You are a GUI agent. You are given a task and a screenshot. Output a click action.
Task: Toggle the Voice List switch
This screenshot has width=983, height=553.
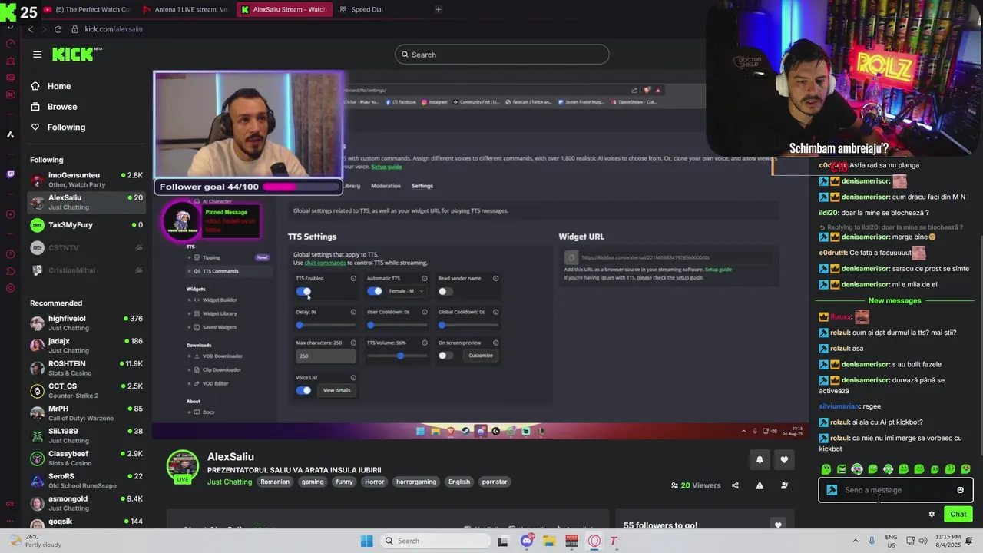click(303, 390)
